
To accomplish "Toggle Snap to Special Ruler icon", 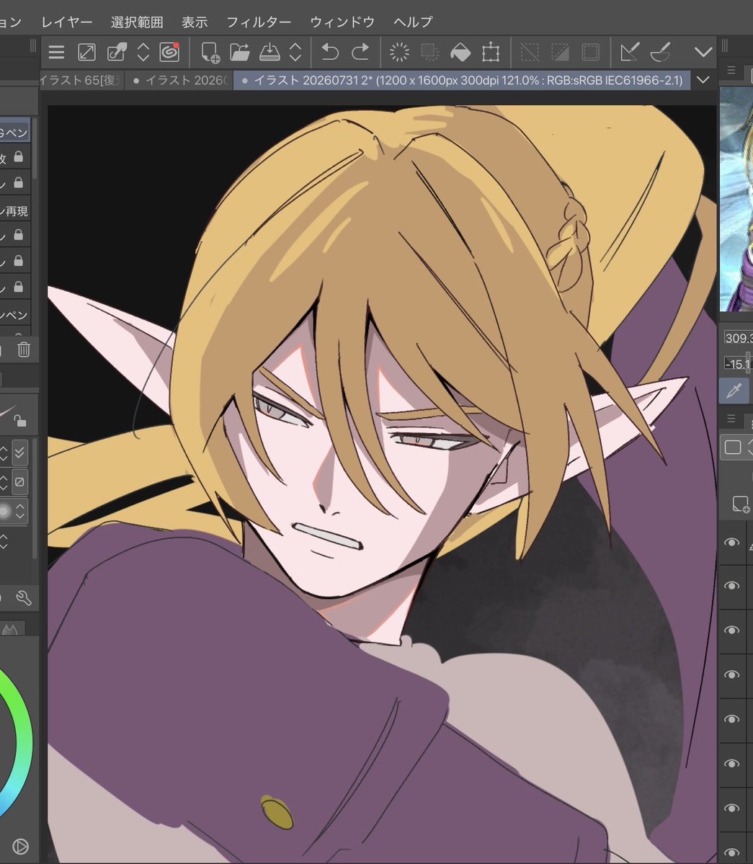I will 660,53.
